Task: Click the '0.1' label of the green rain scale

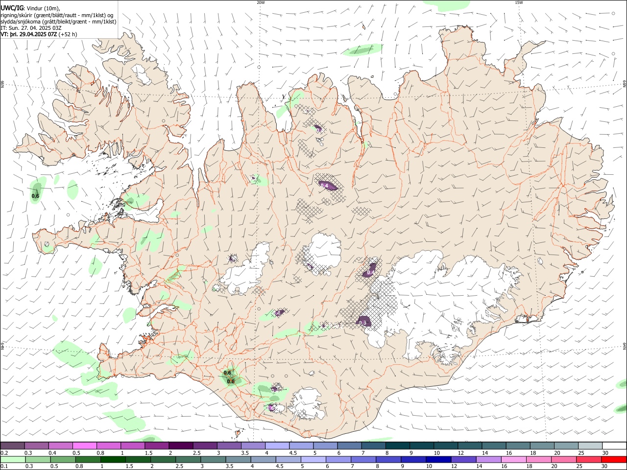Action: [x=3, y=467]
